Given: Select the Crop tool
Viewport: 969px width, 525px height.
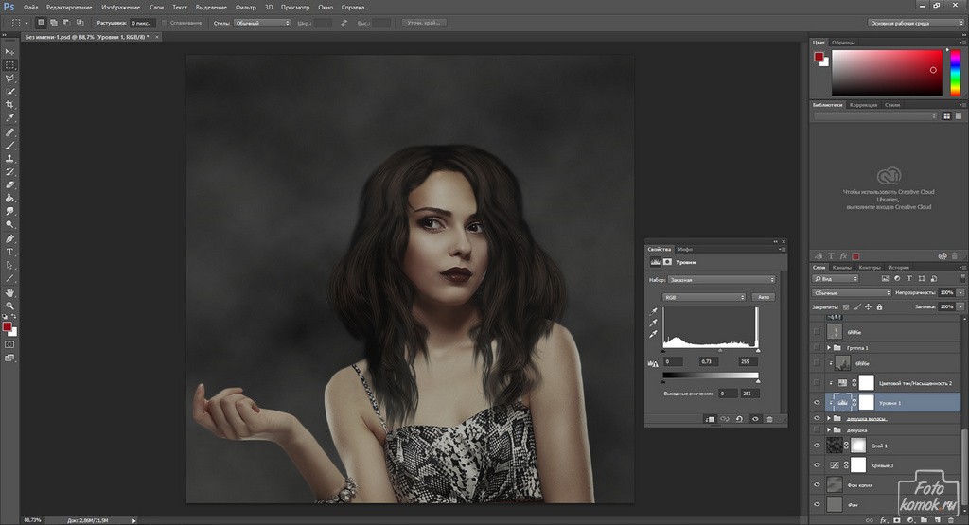Looking at the screenshot, I should tap(9, 105).
